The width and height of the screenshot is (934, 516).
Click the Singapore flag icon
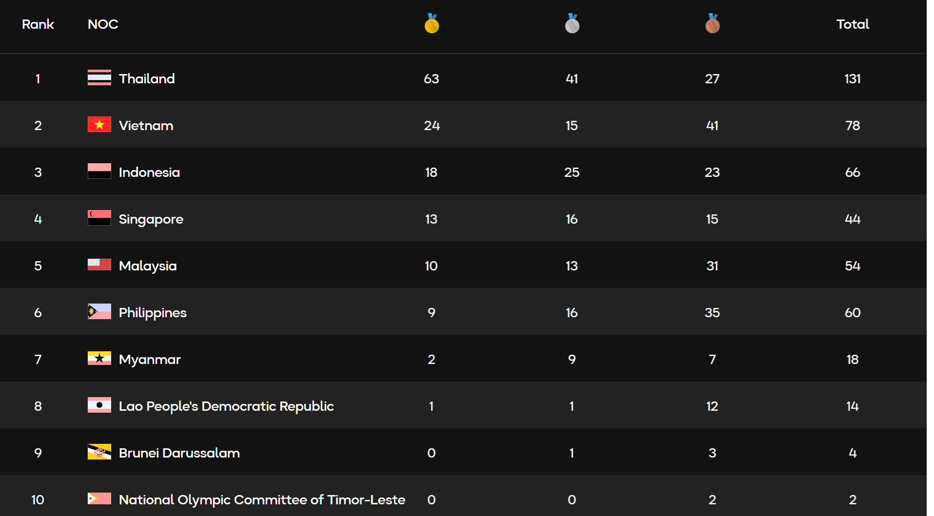point(99,218)
